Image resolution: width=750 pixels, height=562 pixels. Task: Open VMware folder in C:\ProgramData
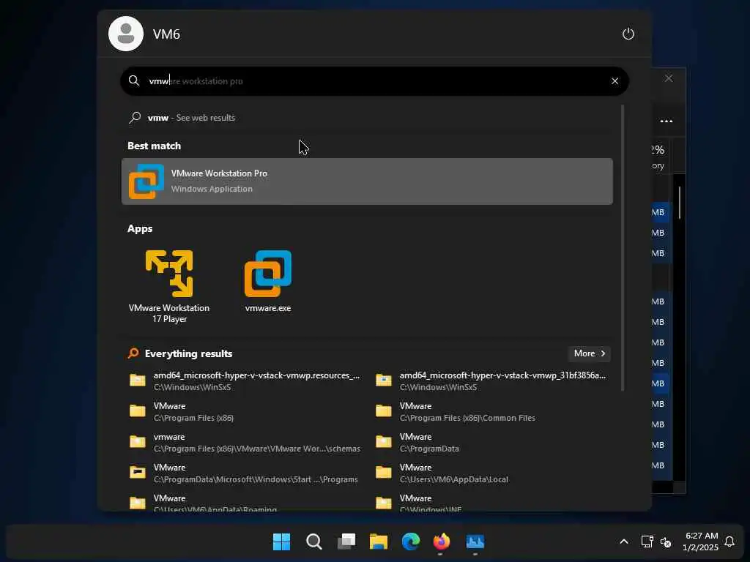pos(491,442)
